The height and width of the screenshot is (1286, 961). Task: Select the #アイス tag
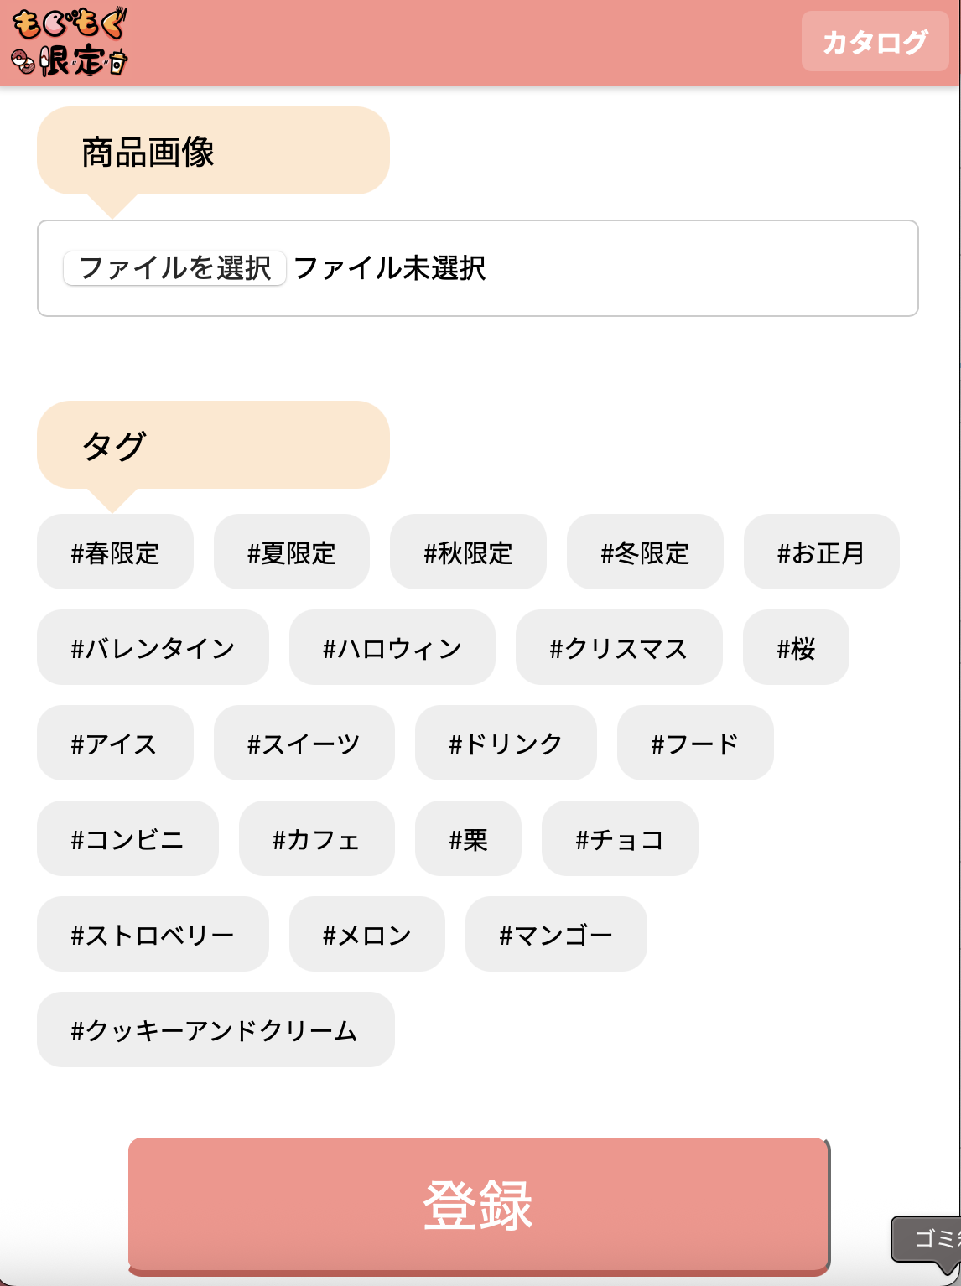[x=115, y=744]
